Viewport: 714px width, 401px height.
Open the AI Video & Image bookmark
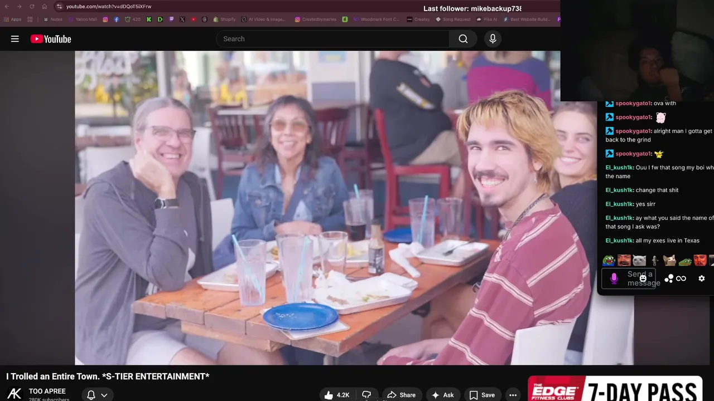point(264,19)
